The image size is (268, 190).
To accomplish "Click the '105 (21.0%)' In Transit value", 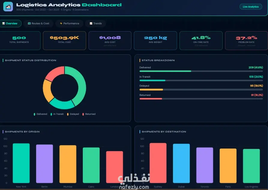I will click(x=256, y=77).
